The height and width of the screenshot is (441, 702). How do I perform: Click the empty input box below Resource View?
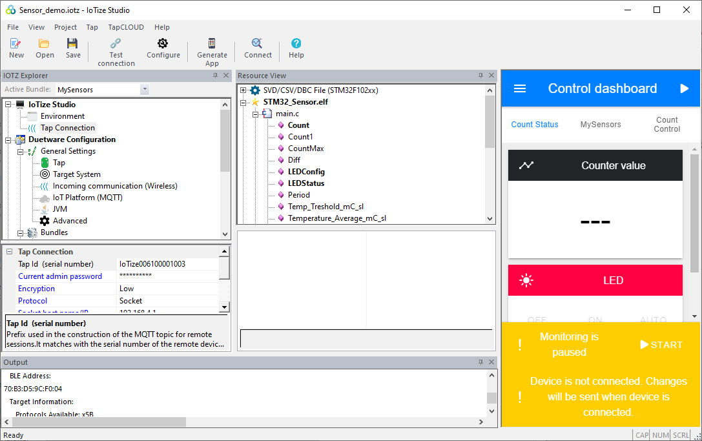[366, 338]
